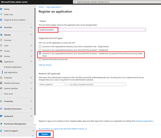Open Enterprise applications in sidebar
This screenshot has height=138, width=161.
point(13,67)
